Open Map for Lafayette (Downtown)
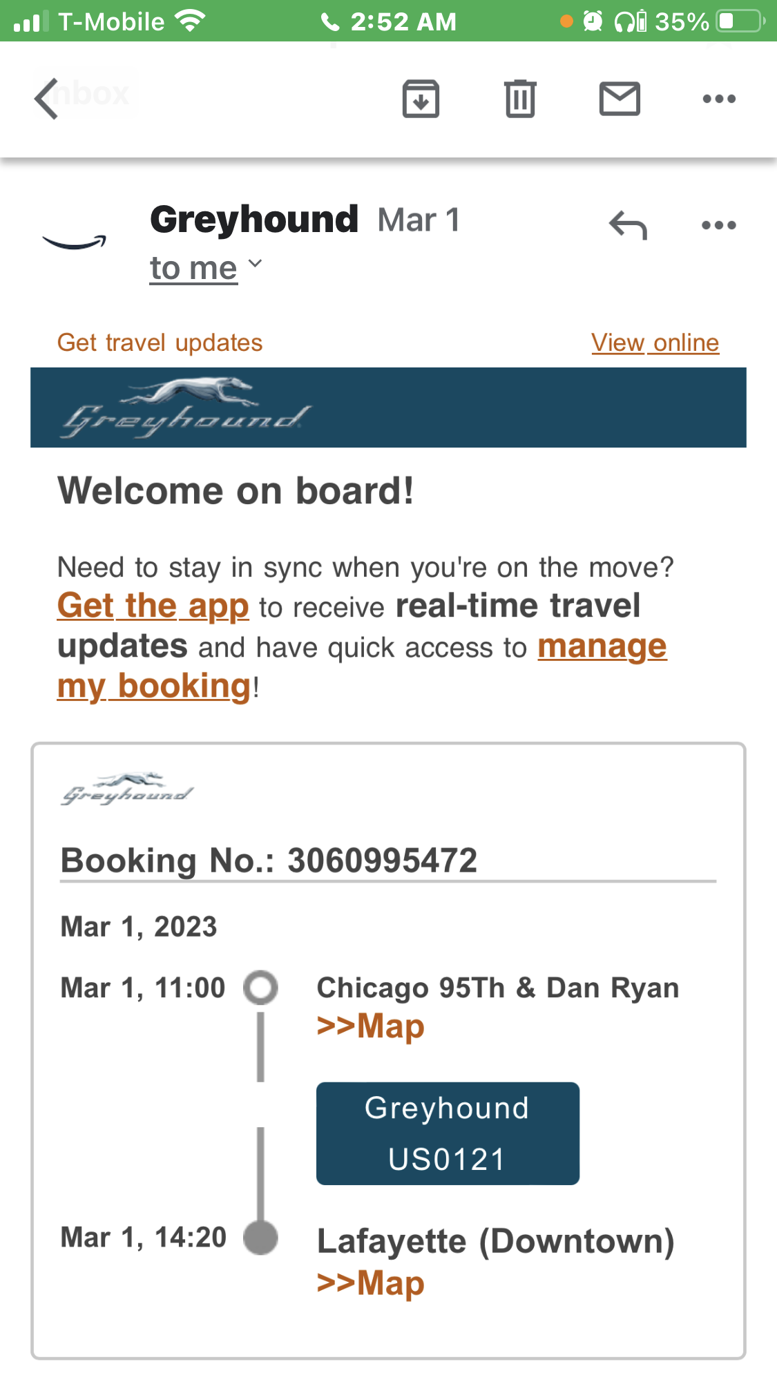Image resolution: width=777 pixels, height=1382 pixels. [x=371, y=1283]
